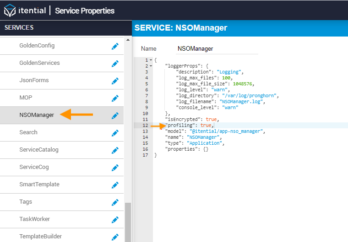The image size is (348, 242).
Task: Click the Name field label
Action: coord(148,49)
